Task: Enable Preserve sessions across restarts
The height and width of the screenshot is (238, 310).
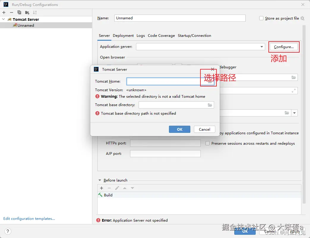Action: (x=207, y=143)
